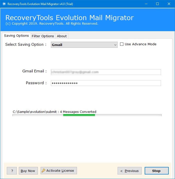Minimize the Evolution Mail Migrator window
This screenshot has height=179, width=175.
146,4
